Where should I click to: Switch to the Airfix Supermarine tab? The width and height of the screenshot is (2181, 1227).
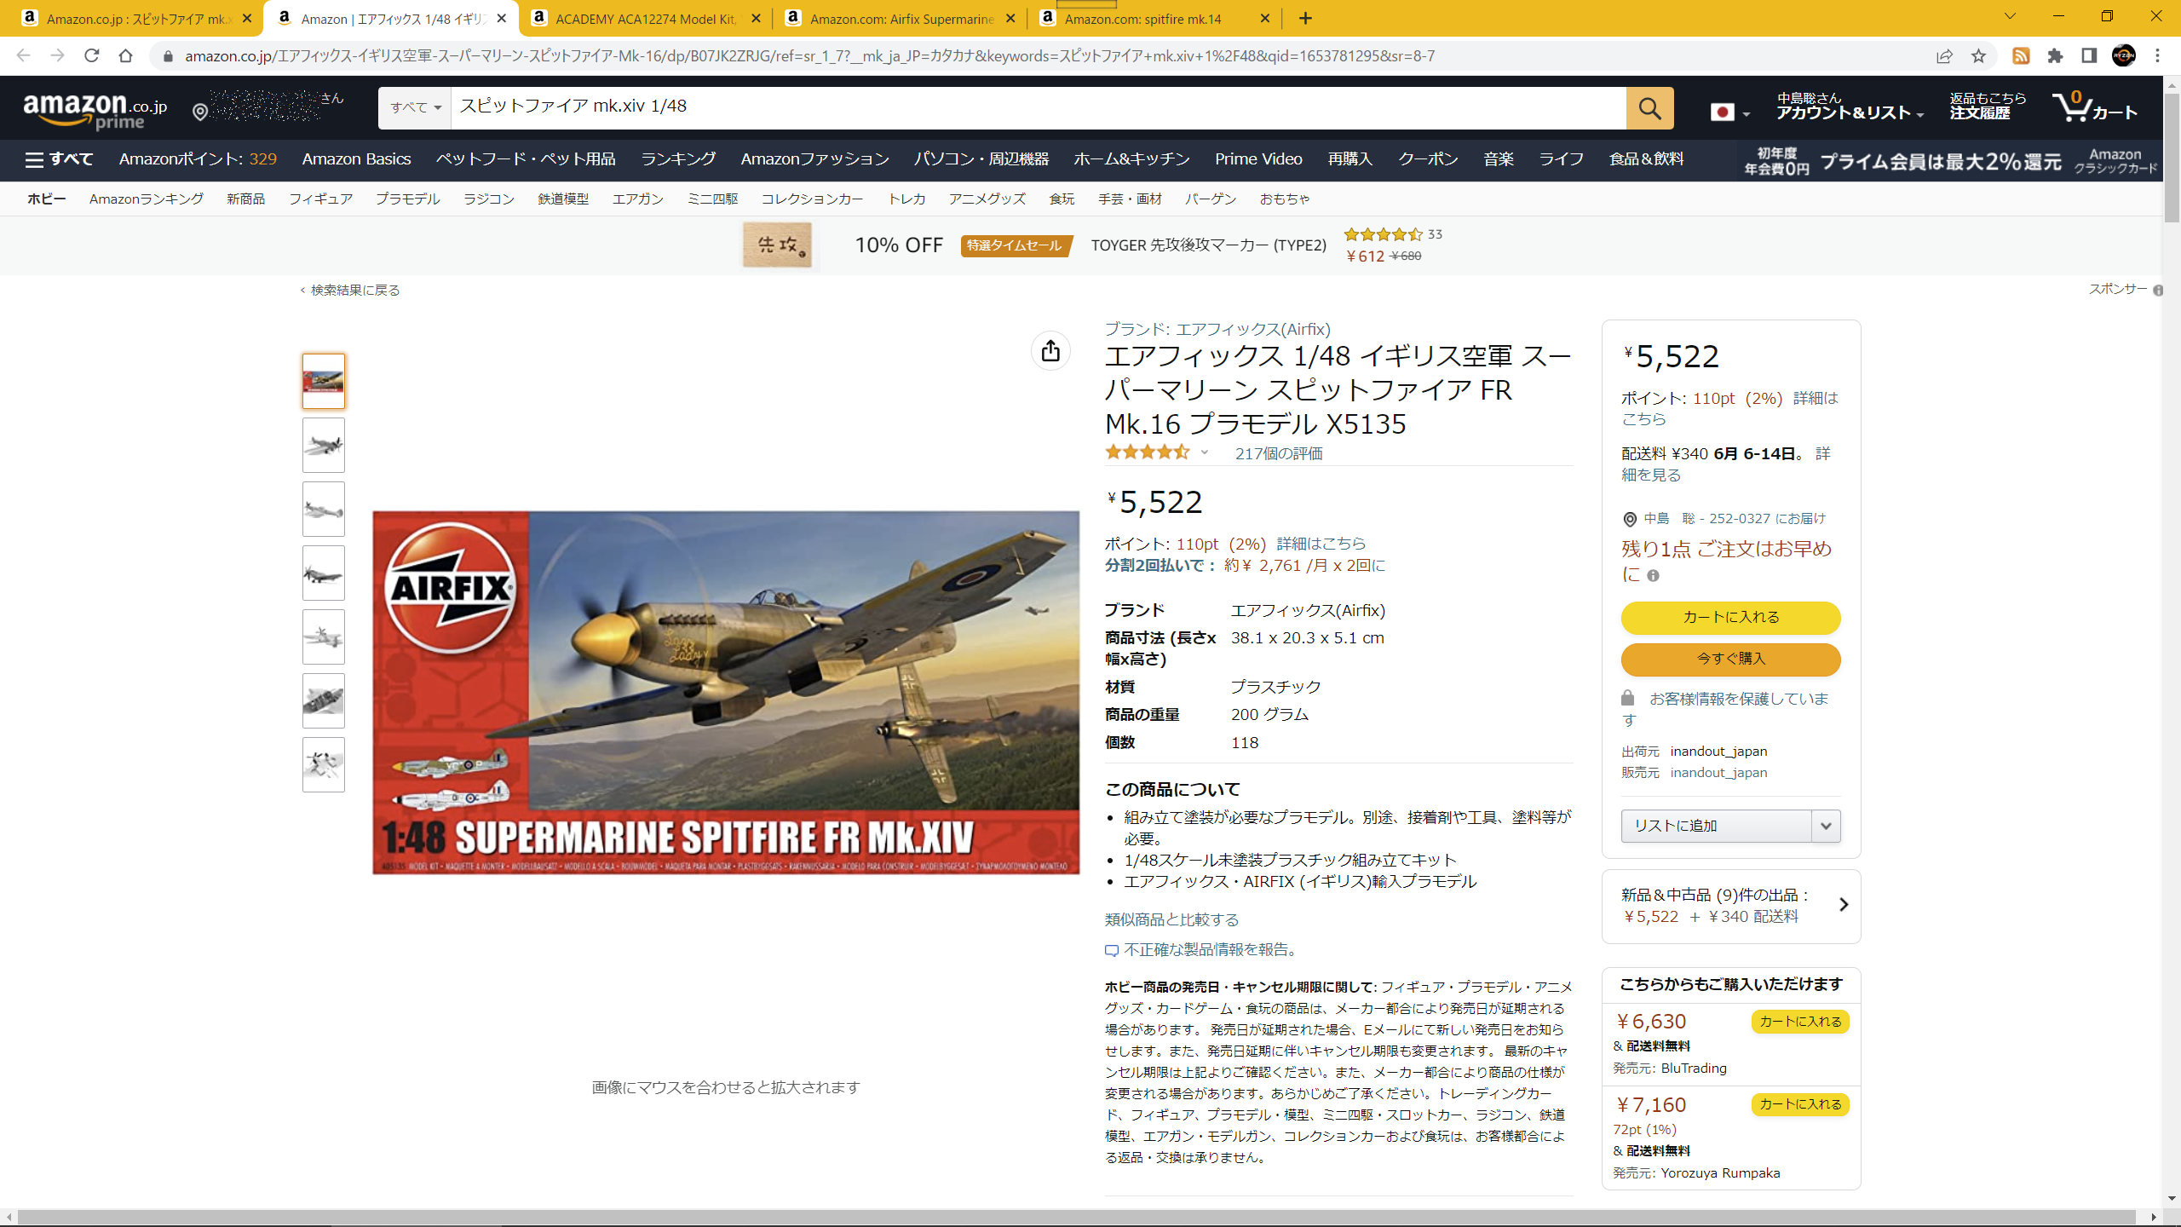tap(900, 19)
